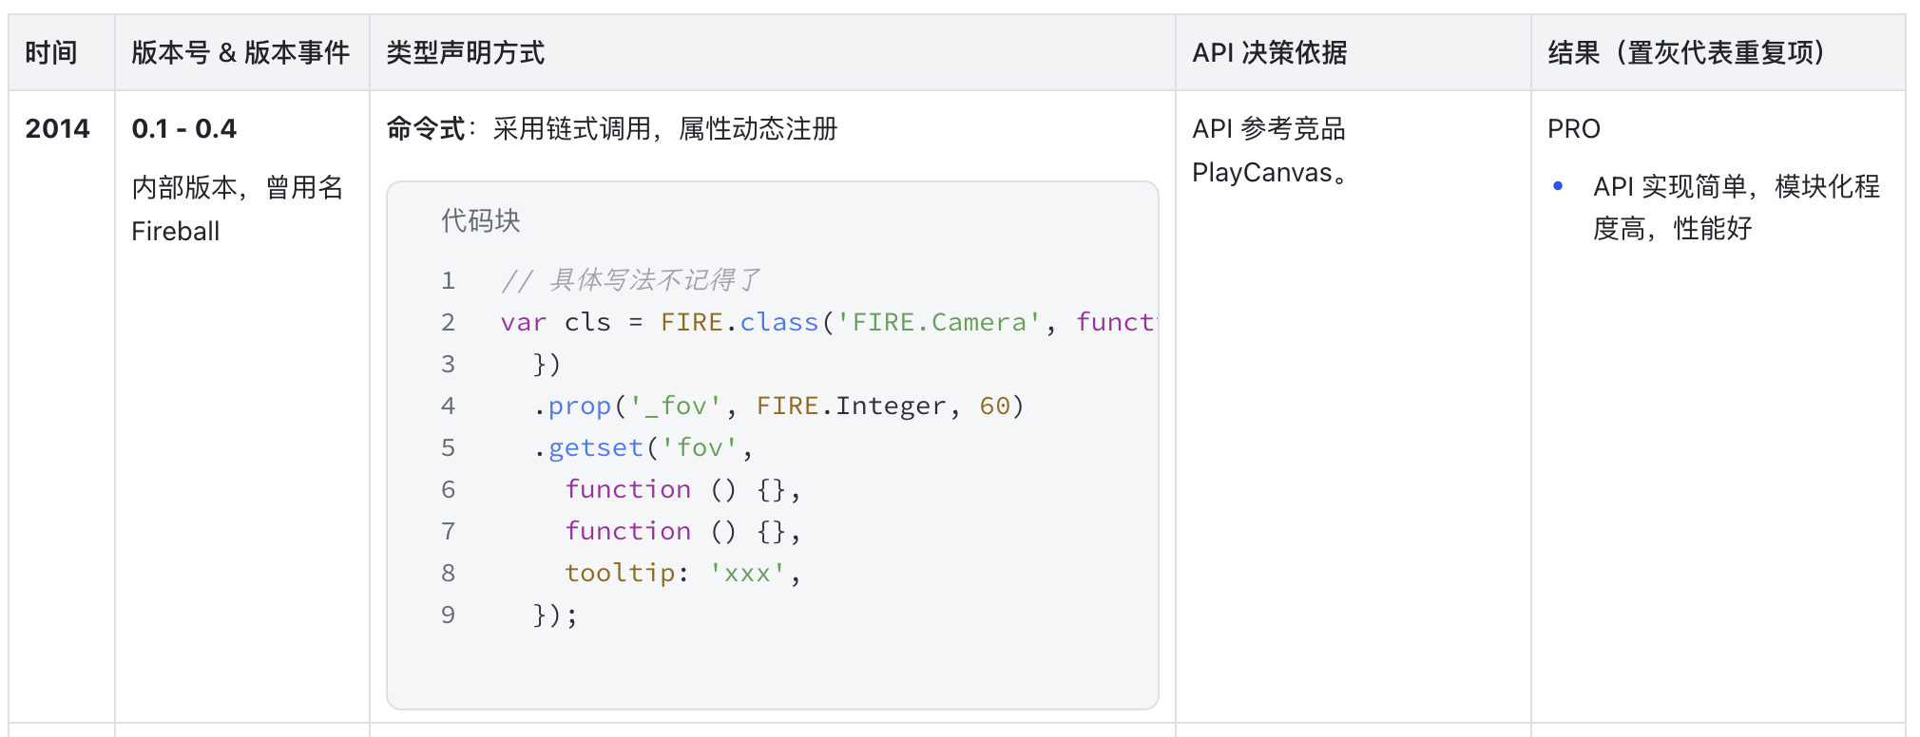The height and width of the screenshot is (737, 1920).
Task: Click the 命令式 bold text
Action: point(425,128)
